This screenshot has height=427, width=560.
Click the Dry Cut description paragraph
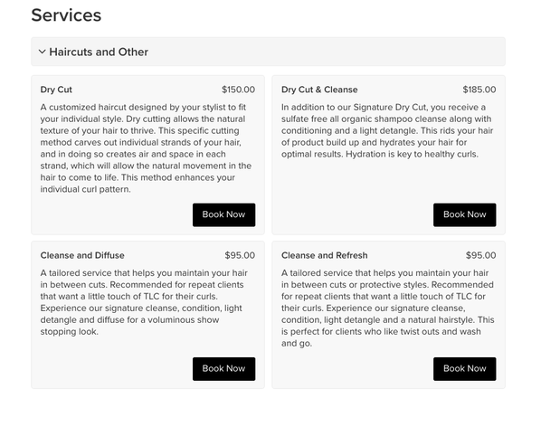tap(146, 147)
